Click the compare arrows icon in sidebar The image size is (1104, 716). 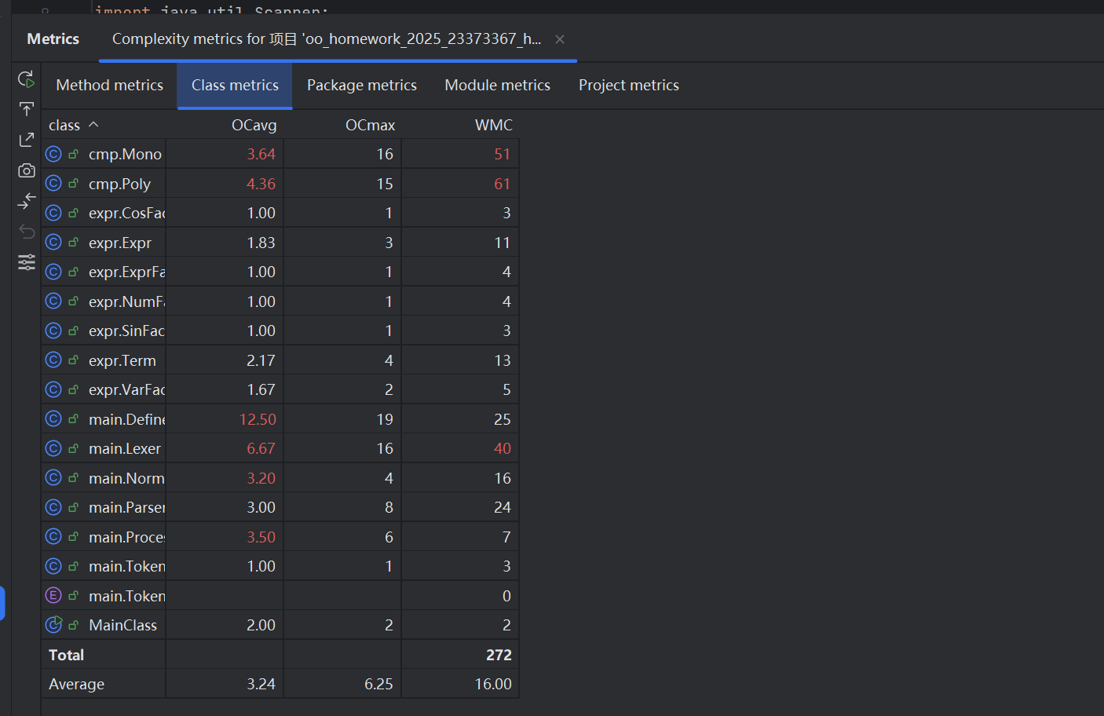click(x=26, y=201)
